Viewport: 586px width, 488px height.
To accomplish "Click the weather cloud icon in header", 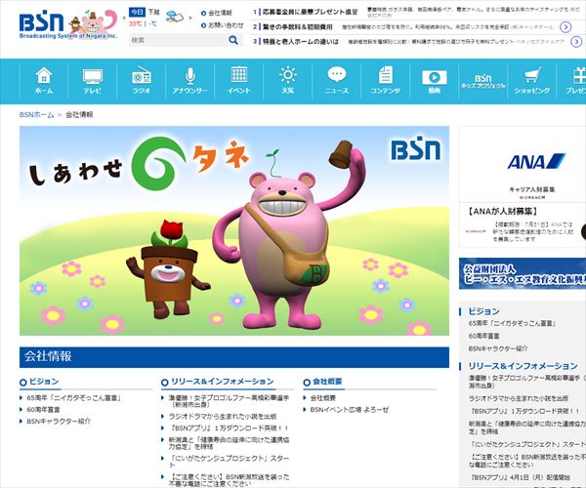I will coord(175,17).
